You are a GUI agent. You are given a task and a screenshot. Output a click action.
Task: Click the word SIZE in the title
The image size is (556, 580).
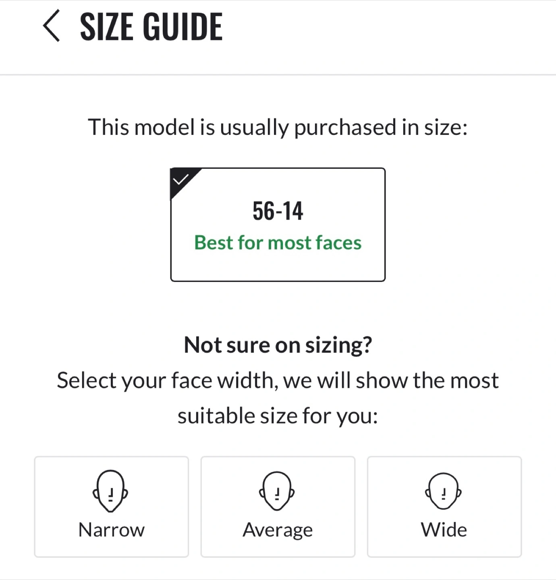click(x=106, y=27)
